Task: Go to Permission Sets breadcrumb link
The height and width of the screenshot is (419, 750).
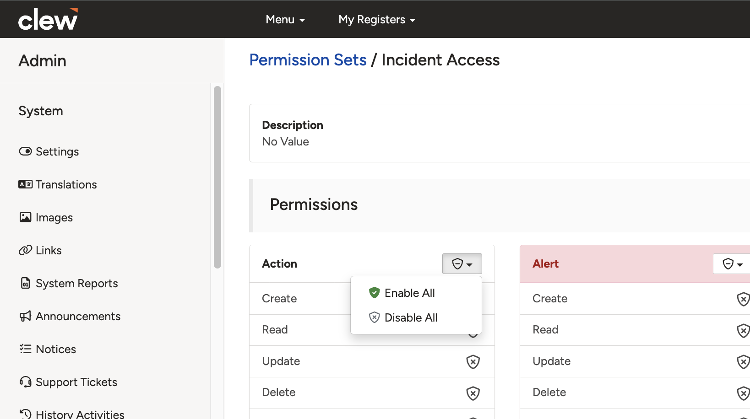Action: pos(308,60)
